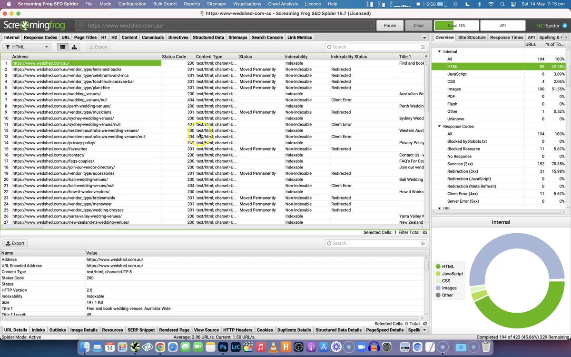Sort by Status Code column header
Screen dimensions: 571x357
pyautogui.click(x=178, y=57)
